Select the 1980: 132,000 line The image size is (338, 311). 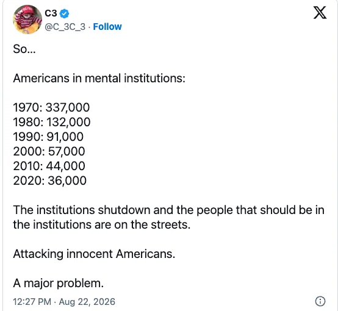tap(52, 122)
